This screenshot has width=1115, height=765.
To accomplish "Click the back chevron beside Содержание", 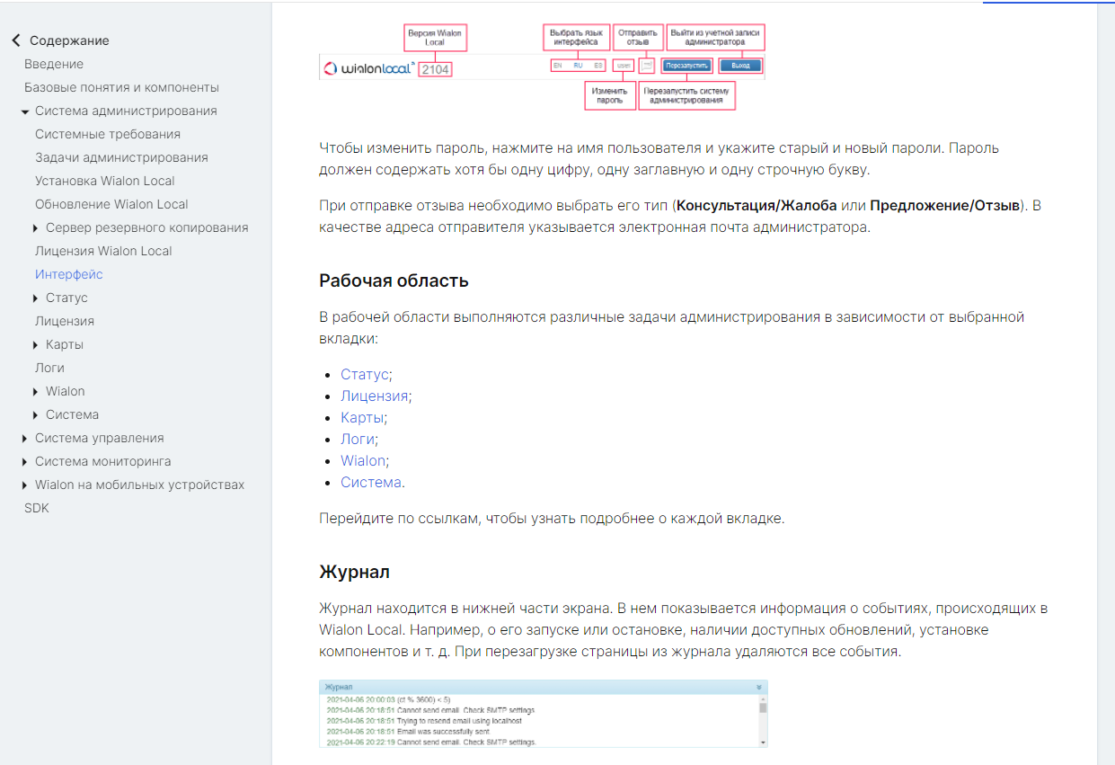I will pyautogui.click(x=15, y=40).
